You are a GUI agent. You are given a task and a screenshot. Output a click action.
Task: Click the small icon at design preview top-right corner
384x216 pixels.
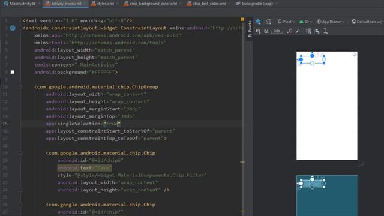click(x=355, y=55)
